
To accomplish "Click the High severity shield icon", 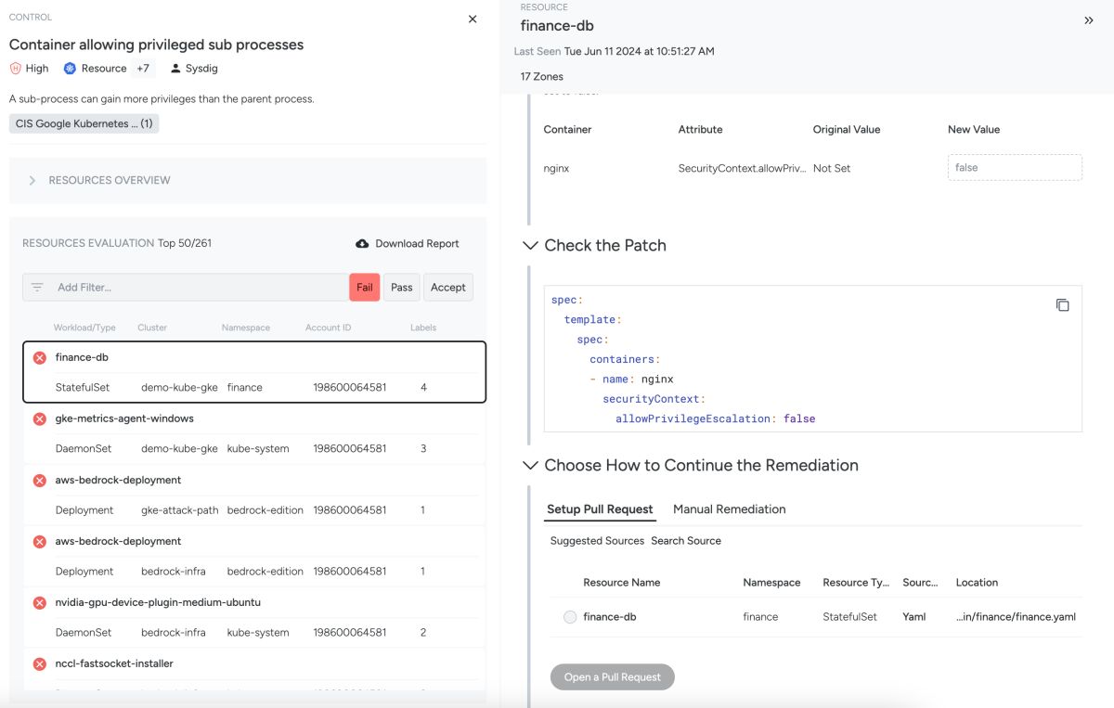I will pos(16,69).
